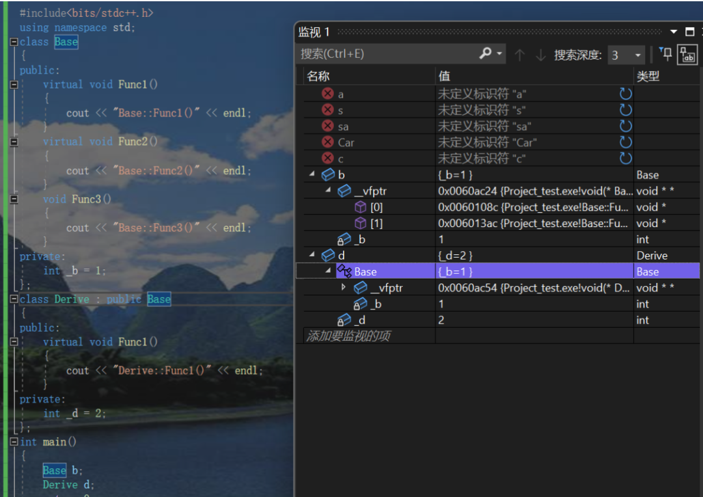This screenshot has height=497, width=703.
Task: Click refresh icon for watch item "a"
Action: pos(625,94)
